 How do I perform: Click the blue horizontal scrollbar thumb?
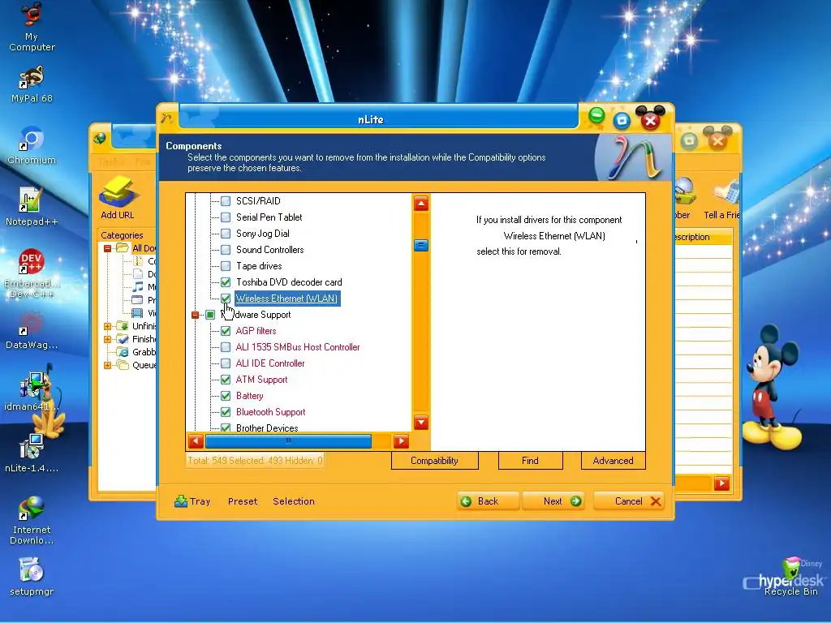288,440
